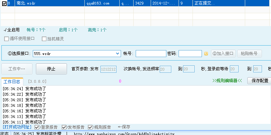Screen dimensions: 271x135
Task: Select log entry [05:34:20] 发布成功了
Action: coord(24,100)
